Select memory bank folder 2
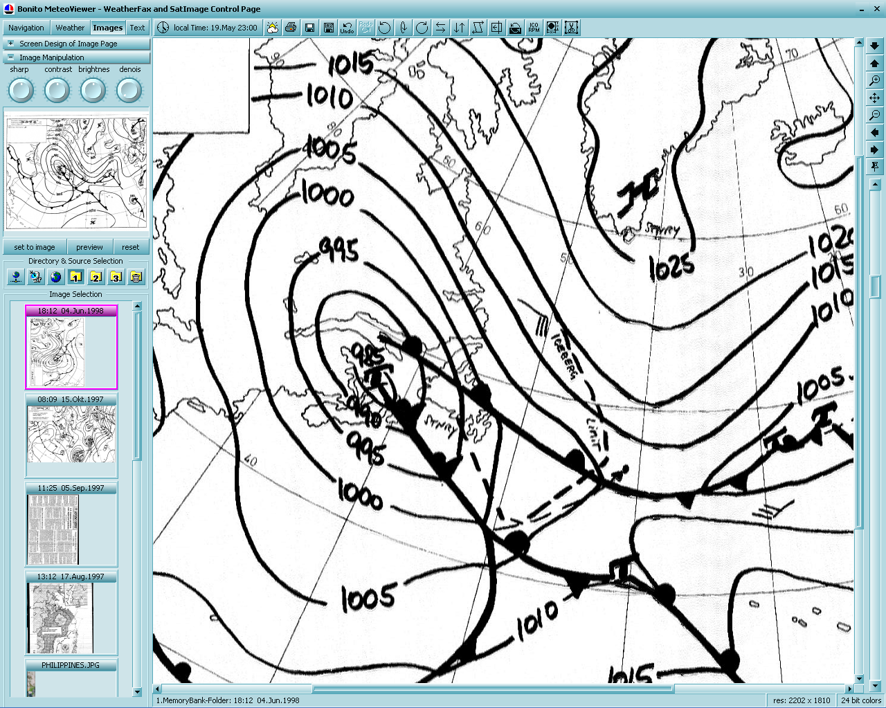 pos(96,278)
